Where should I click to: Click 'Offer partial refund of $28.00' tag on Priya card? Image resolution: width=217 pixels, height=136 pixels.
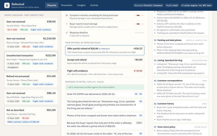(23, 122)
